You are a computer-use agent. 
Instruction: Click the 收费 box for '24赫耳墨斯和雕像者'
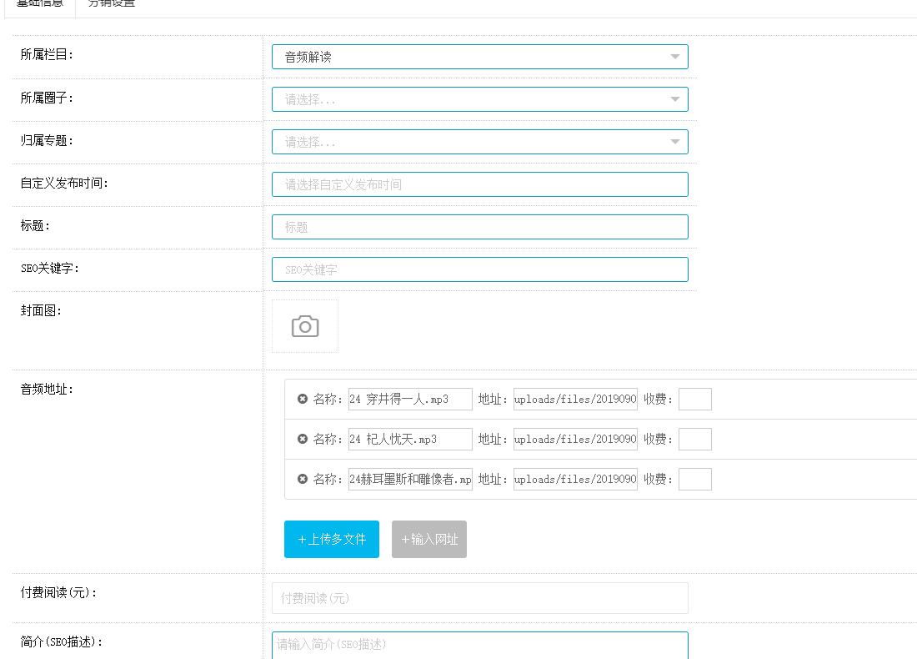coord(694,479)
